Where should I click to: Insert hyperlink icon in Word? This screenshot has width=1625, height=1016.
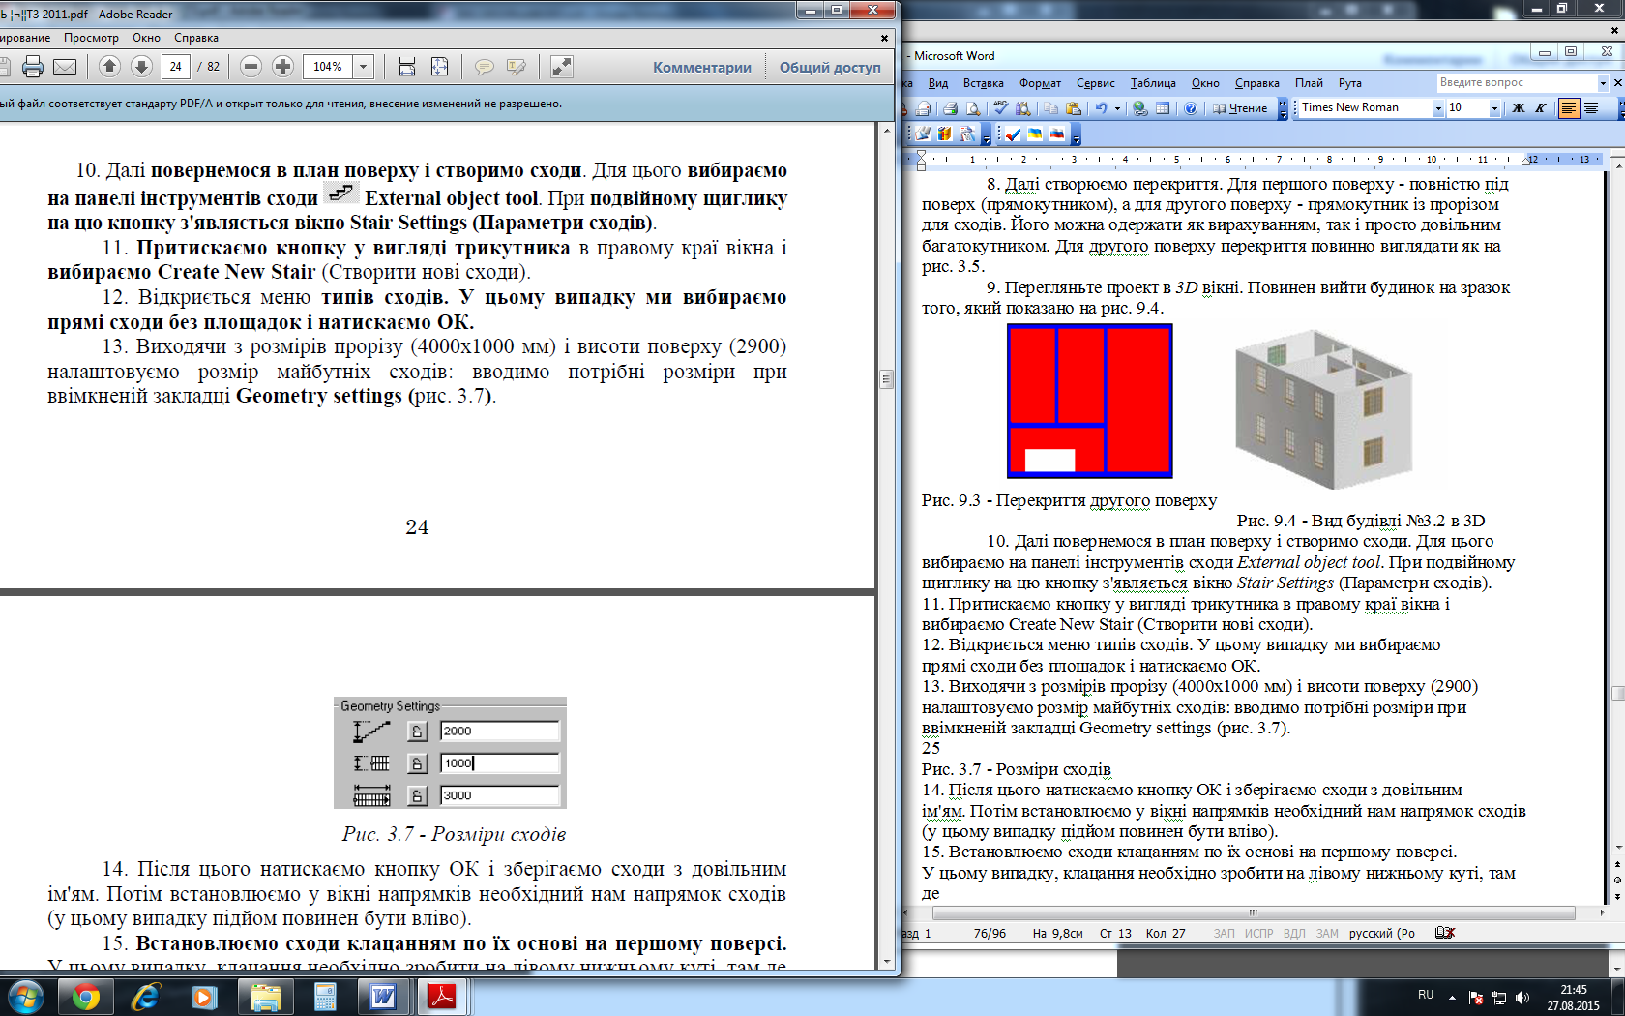[x=1140, y=108]
